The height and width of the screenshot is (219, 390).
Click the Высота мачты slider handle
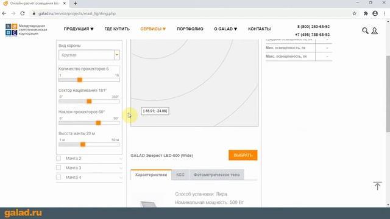[83, 145]
